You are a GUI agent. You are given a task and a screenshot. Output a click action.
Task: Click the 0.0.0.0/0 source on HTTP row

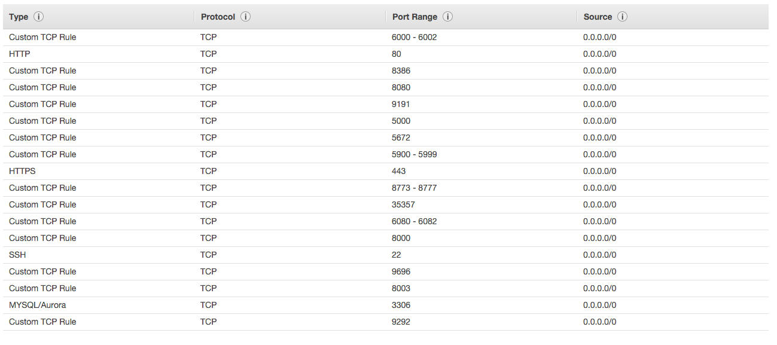(600, 54)
